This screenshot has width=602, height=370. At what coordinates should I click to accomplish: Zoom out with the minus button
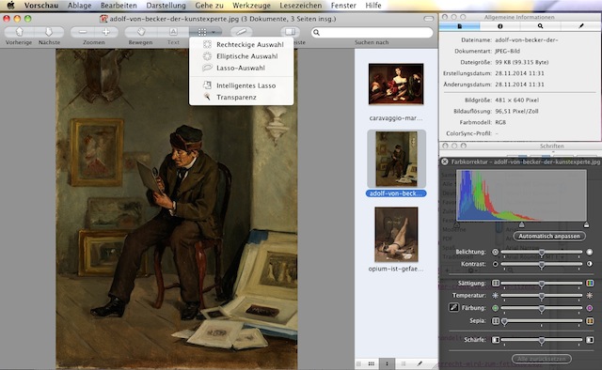pos(83,32)
